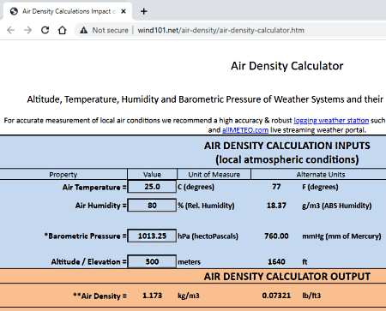Viewport: 386px width, 311px height.
Task: Select the Air Density Calculations browser tab
Action: [68, 11]
